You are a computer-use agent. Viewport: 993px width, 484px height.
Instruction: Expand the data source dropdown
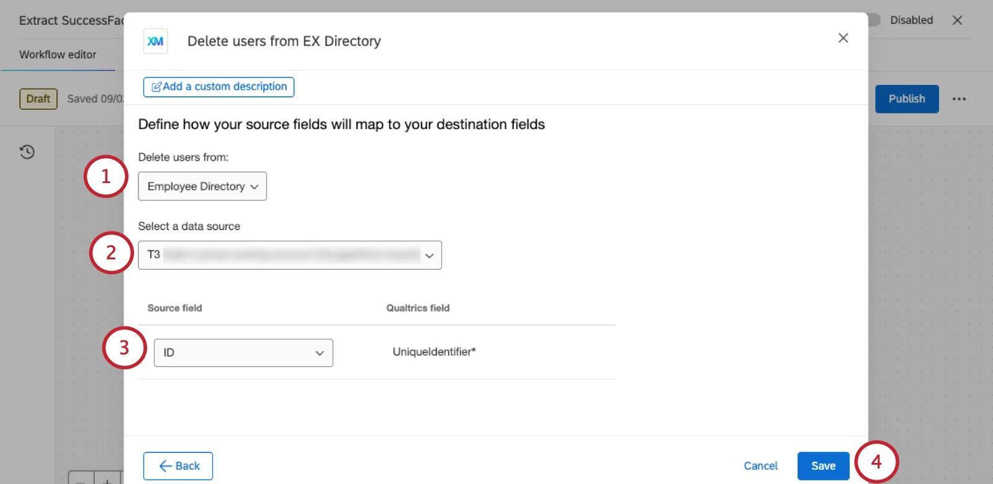(x=290, y=255)
